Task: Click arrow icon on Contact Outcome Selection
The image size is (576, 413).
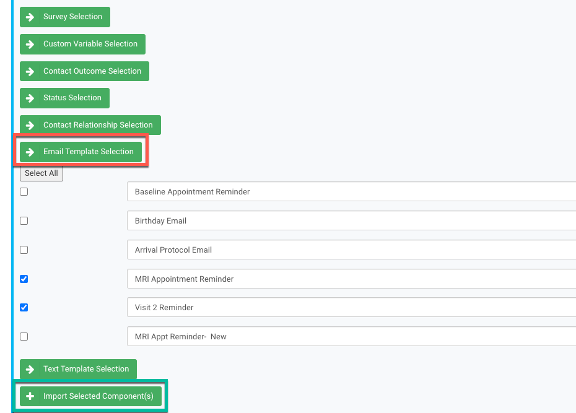Action: point(30,71)
